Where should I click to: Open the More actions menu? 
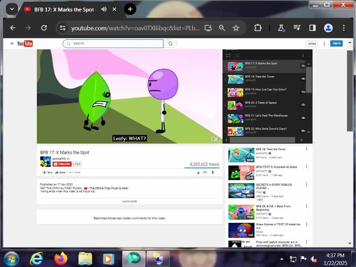pos(74,172)
